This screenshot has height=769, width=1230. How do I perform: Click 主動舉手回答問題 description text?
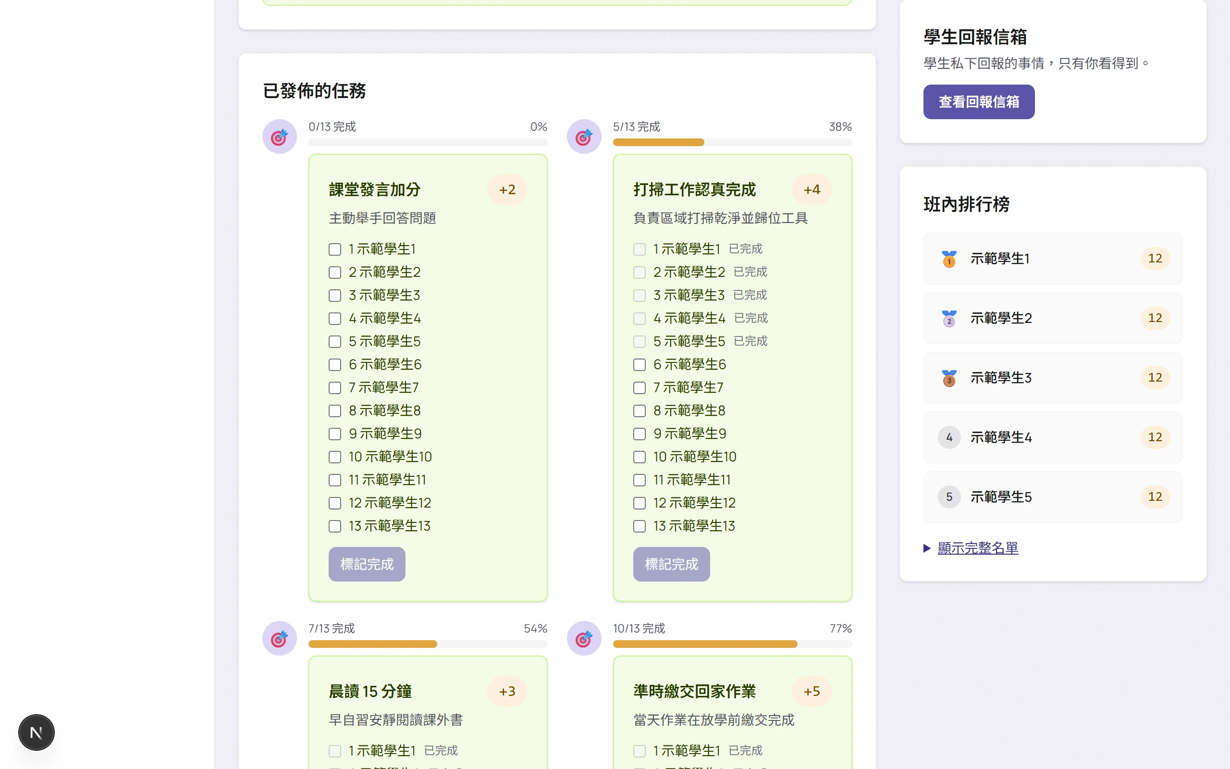coord(382,218)
